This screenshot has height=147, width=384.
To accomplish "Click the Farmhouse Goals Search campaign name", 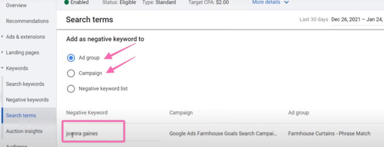I will 223,133.
